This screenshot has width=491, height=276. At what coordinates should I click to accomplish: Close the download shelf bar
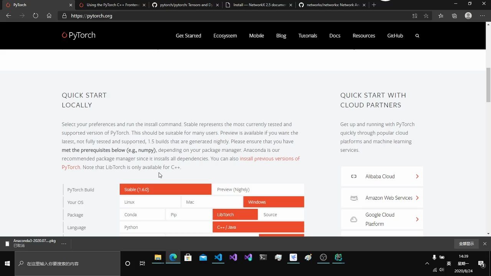click(x=485, y=243)
